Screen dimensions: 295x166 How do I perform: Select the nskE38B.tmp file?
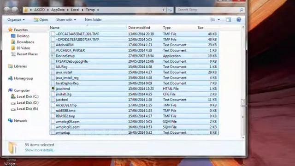coord(134,111)
